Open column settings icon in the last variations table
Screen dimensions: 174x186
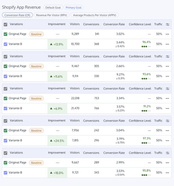(167, 153)
